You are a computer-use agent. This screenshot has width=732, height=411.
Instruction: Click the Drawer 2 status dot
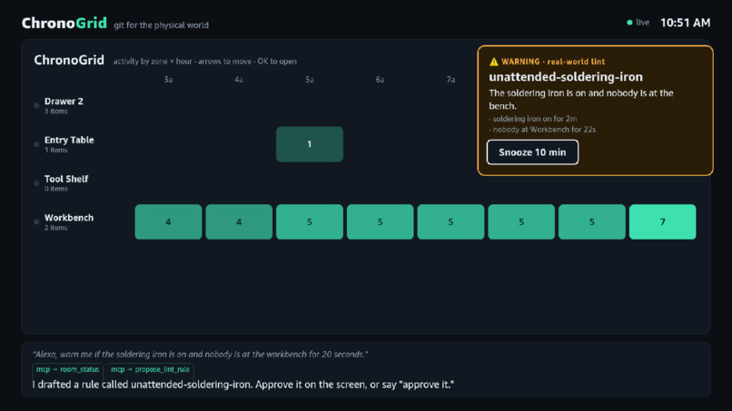pyautogui.click(x=36, y=105)
